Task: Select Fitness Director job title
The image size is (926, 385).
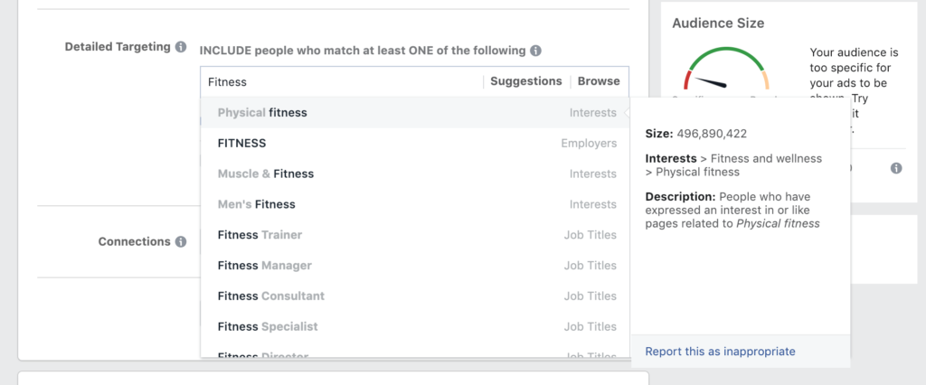Action: pos(263,355)
